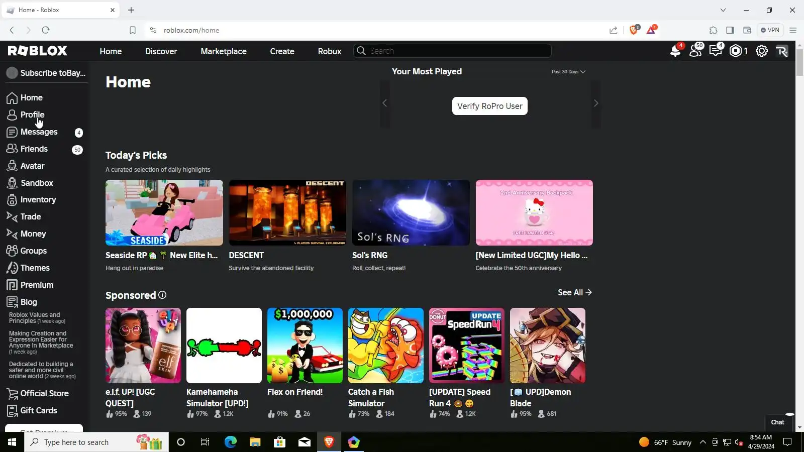This screenshot has width=804, height=452.
Task: Open Brave Wallet icon
Action: (x=747, y=30)
